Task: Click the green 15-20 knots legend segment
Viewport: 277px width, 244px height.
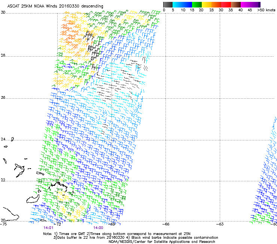Action: [x=197, y=5]
